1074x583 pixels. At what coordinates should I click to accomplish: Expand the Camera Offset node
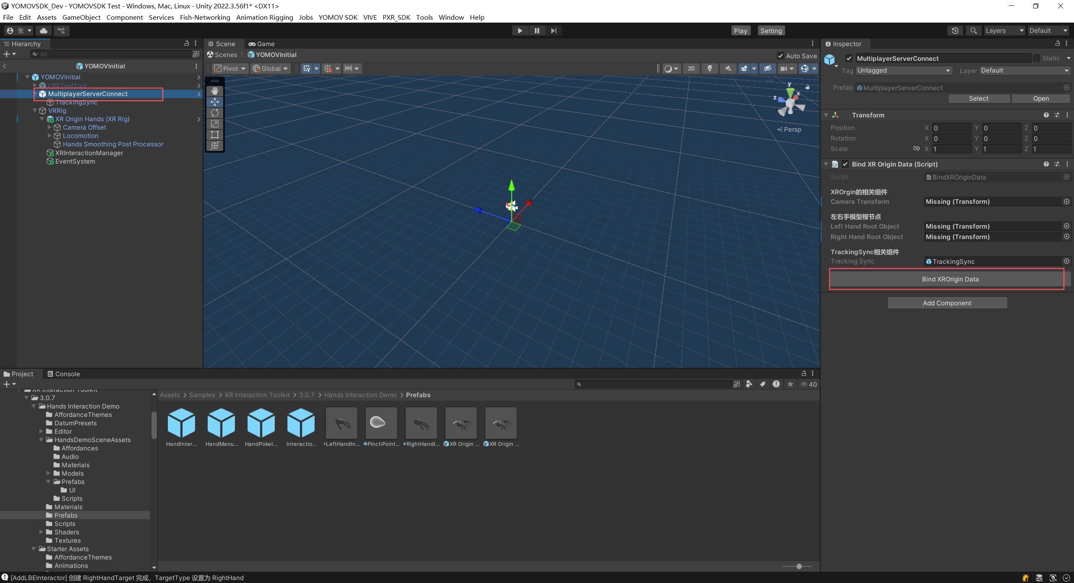coord(50,128)
